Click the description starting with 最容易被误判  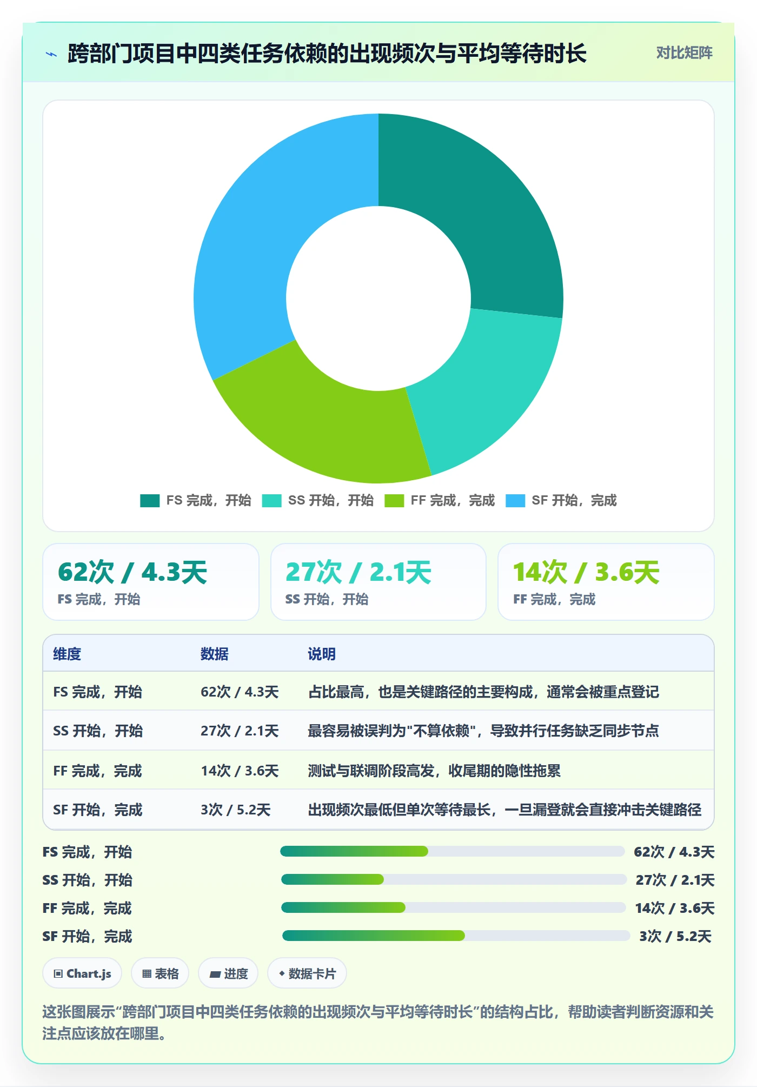tap(483, 731)
